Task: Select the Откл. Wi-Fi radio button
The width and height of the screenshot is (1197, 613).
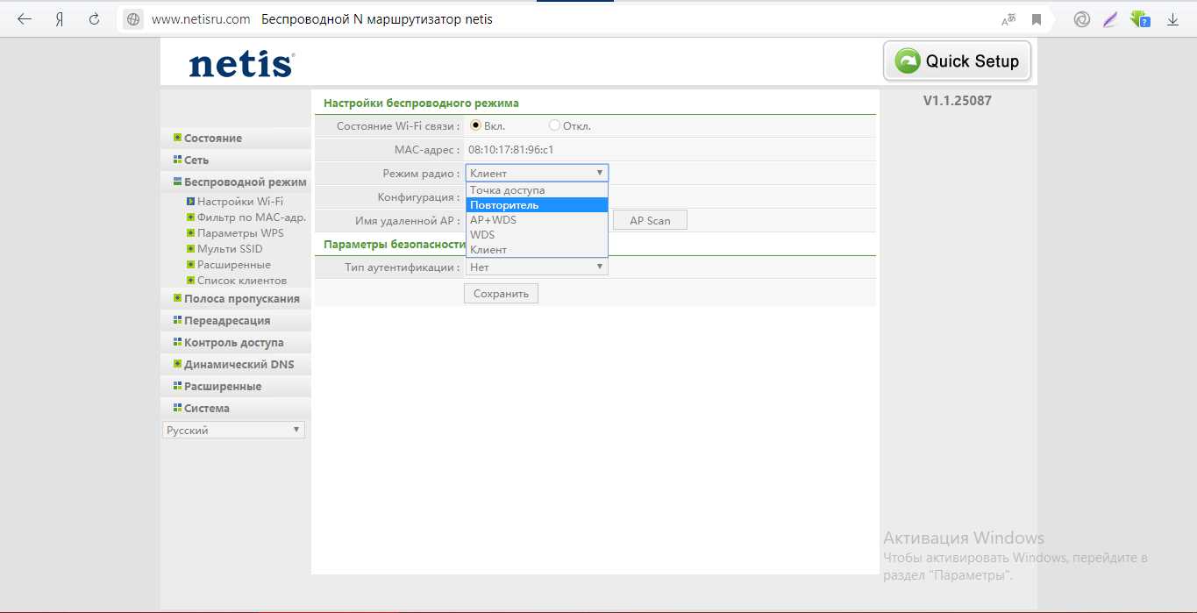Action: (x=554, y=125)
